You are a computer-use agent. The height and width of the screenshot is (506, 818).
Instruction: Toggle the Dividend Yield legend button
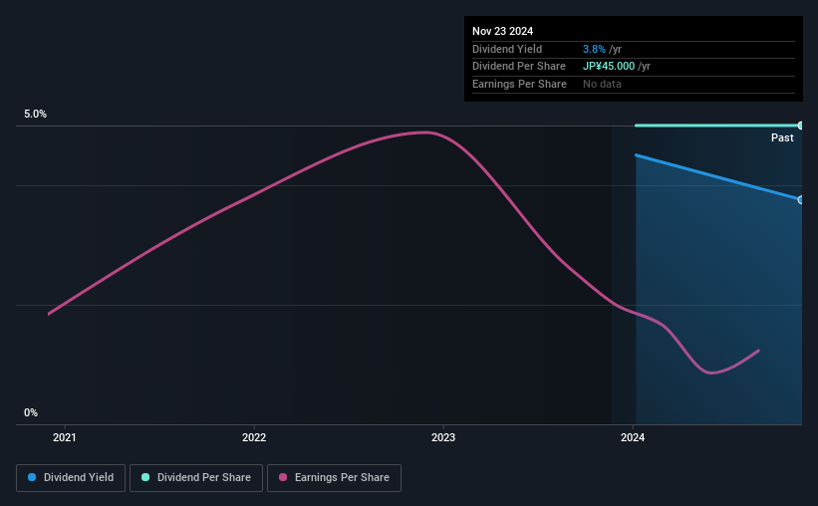pyautogui.click(x=72, y=478)
